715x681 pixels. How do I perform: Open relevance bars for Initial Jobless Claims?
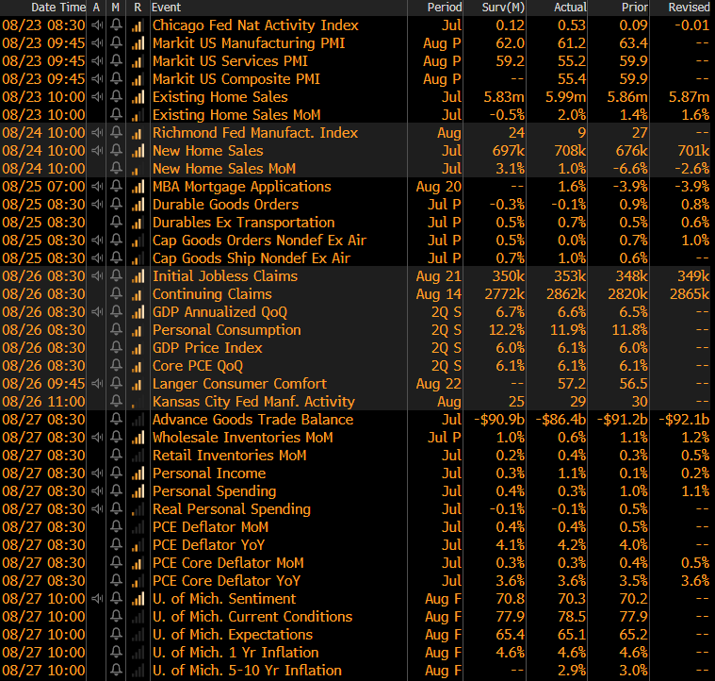click(x=138, y=276)
